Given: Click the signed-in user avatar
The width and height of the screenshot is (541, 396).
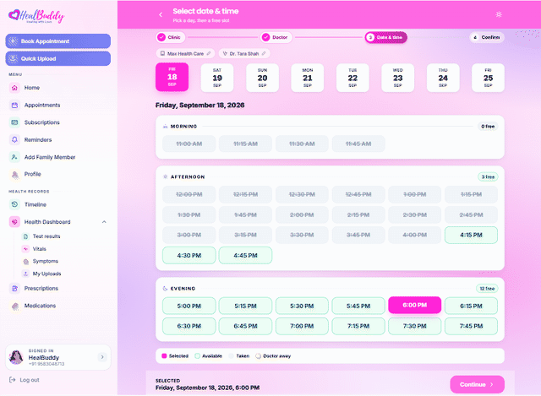Looking at the screenshot, I should pos(16,357).
